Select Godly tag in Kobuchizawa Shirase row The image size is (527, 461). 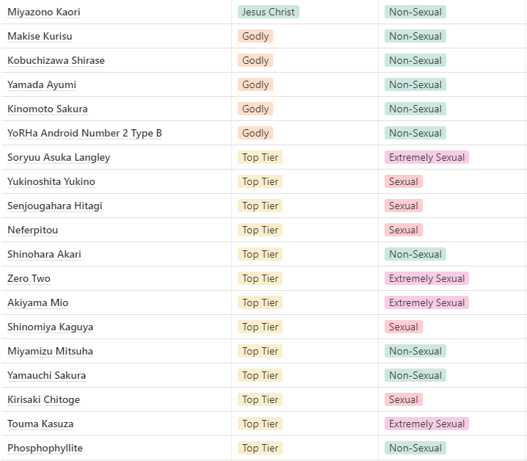click(255, 61)
